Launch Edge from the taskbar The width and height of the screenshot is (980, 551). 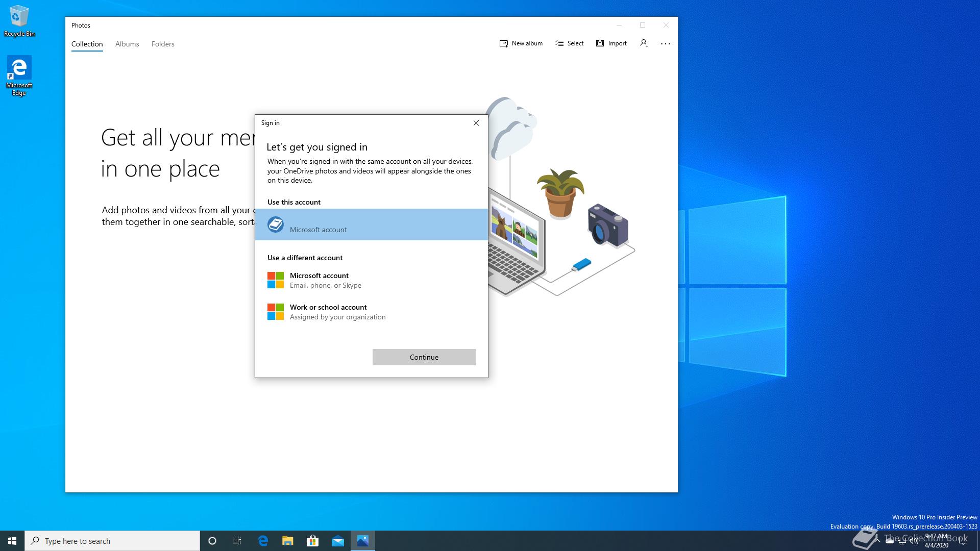point(263,541)
